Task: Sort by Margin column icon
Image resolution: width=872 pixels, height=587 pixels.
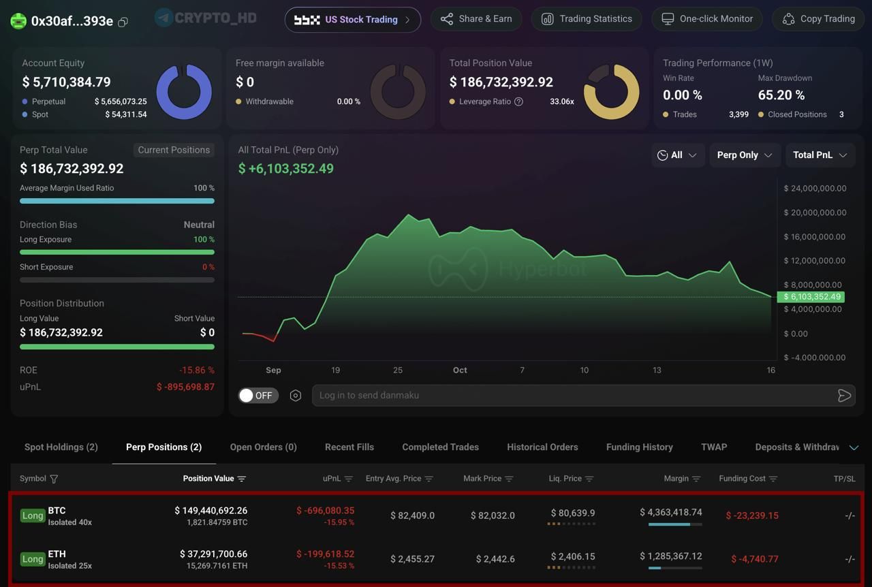Action: pyautogui.click(x=696, y=479)
